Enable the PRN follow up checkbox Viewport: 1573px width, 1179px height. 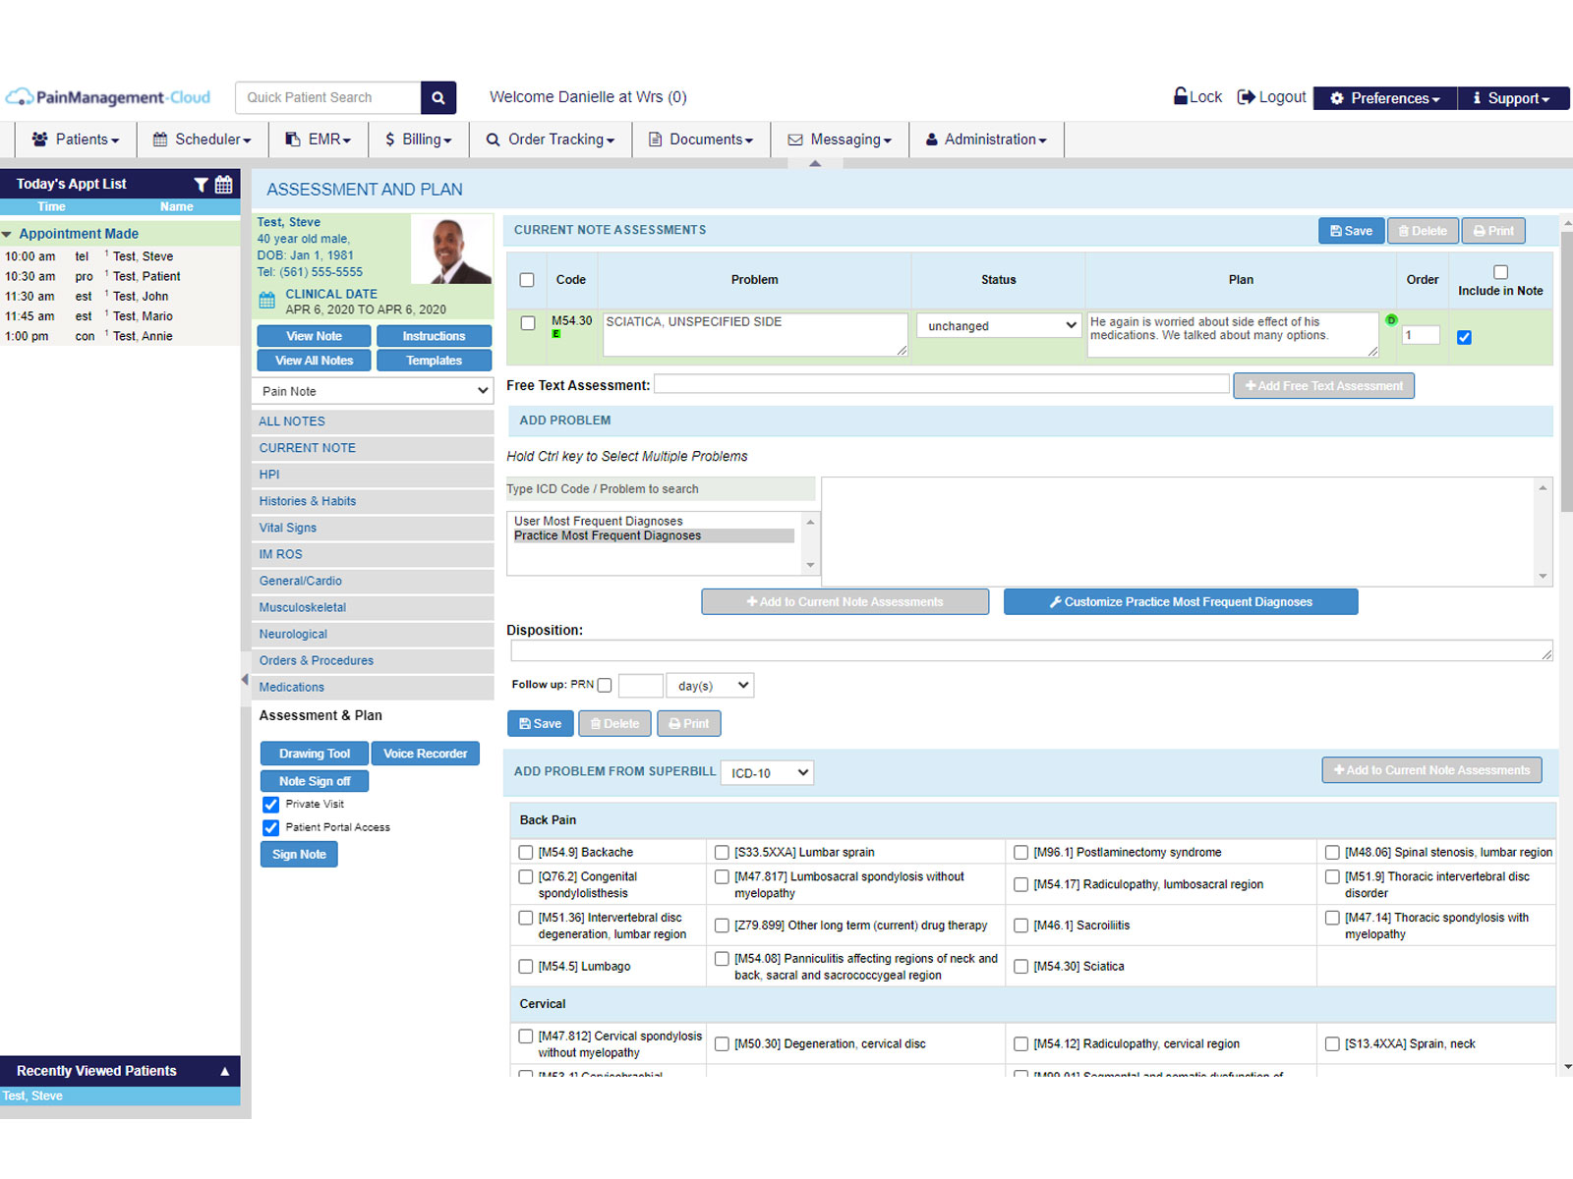[604, 686]
